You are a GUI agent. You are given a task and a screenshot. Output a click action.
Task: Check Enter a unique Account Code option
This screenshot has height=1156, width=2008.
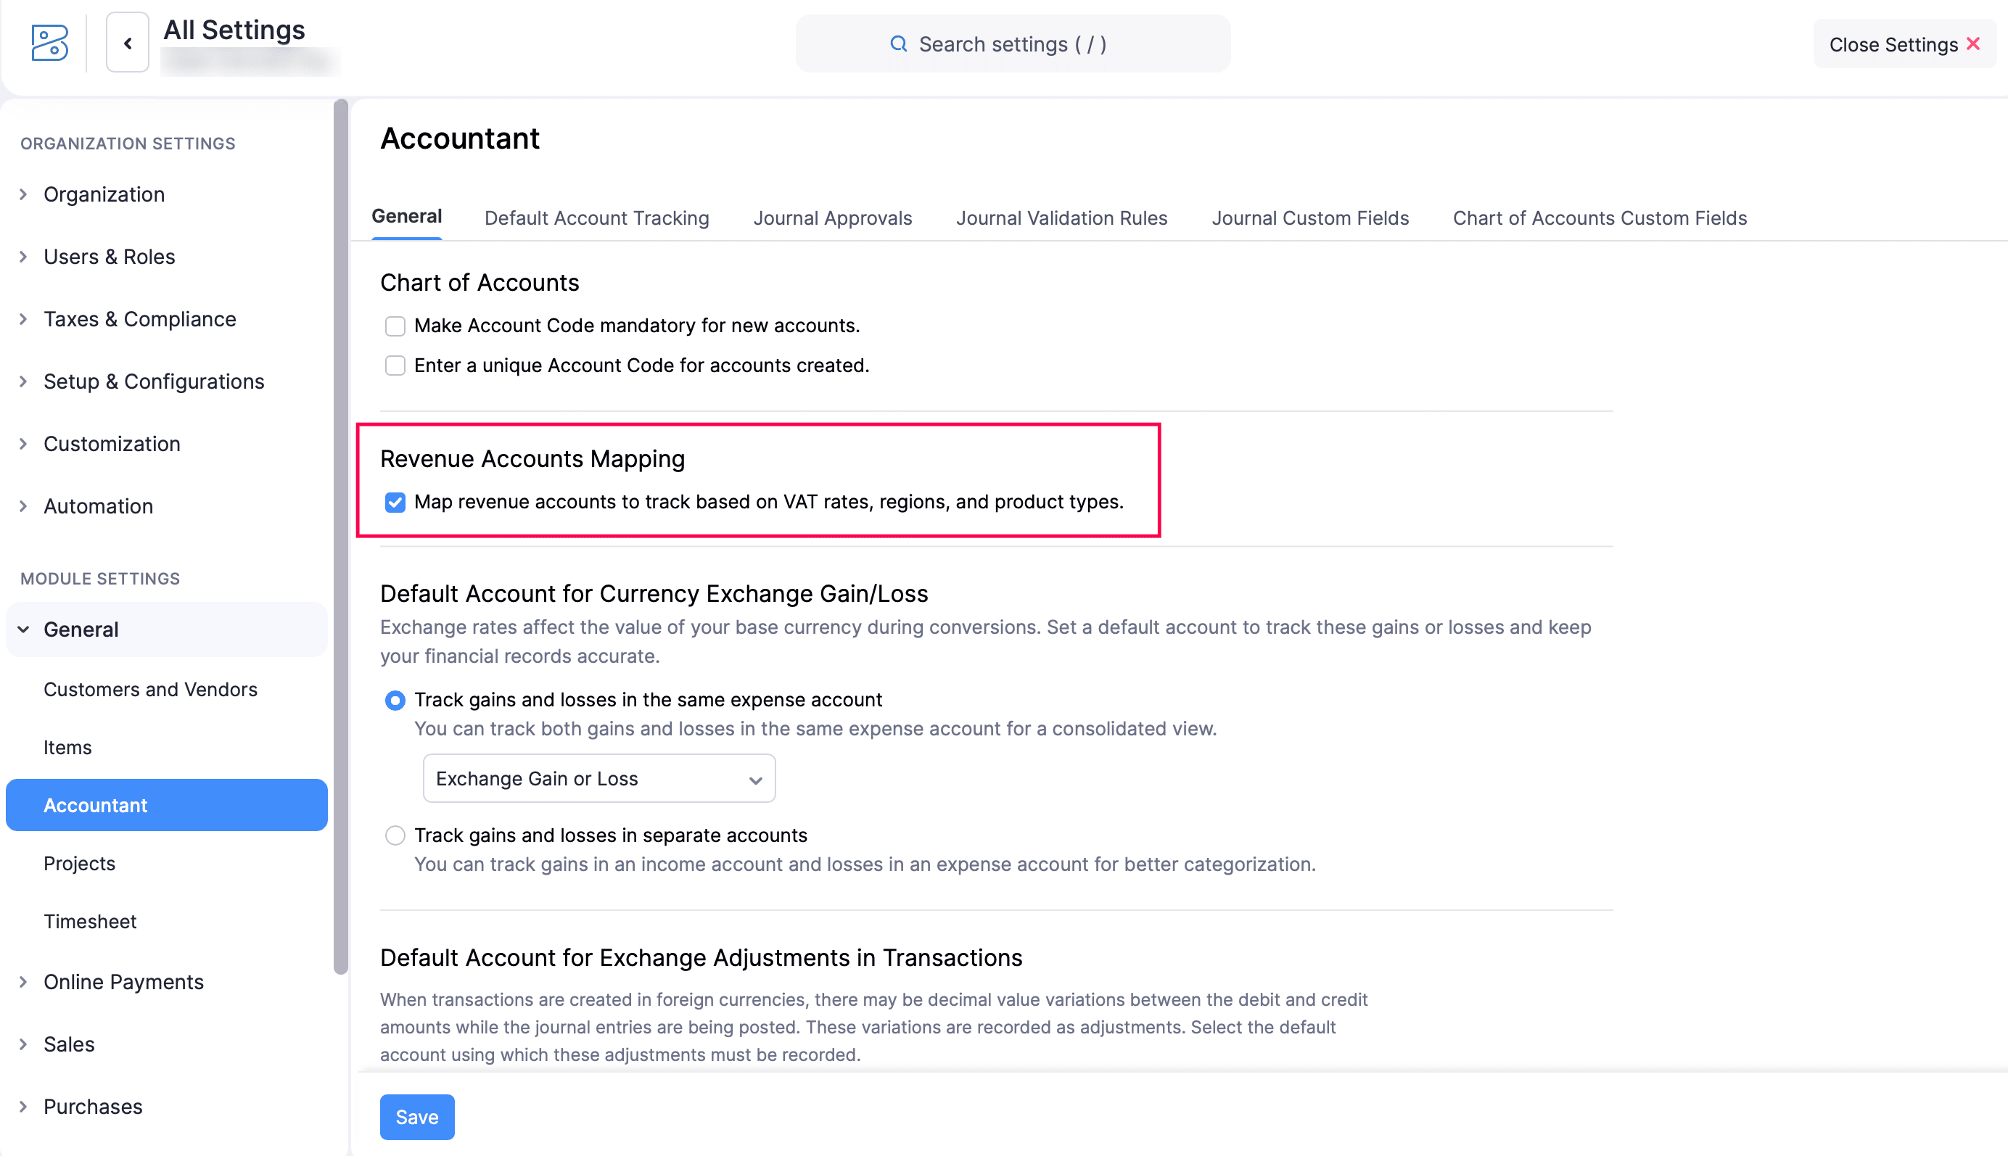tap(395, 366)
